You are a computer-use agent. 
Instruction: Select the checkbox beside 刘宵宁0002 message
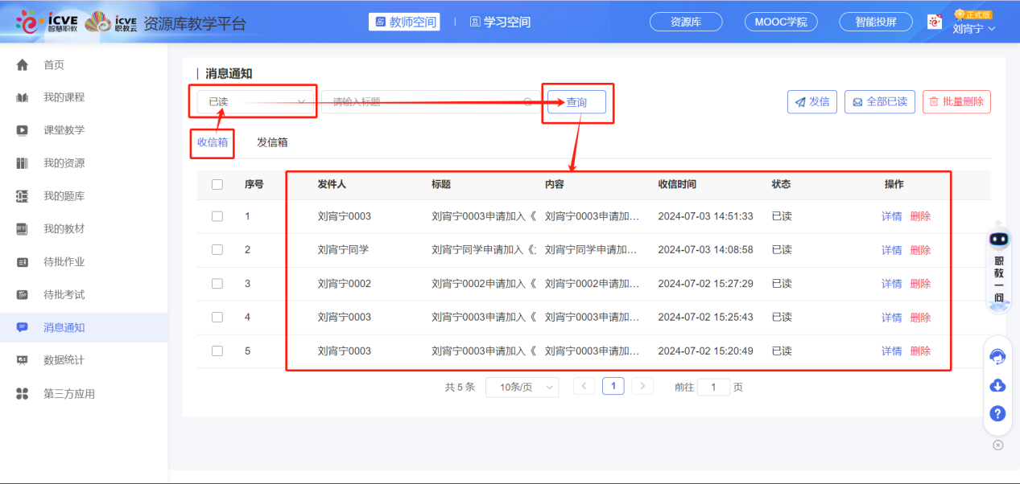[x=216, y=283]
